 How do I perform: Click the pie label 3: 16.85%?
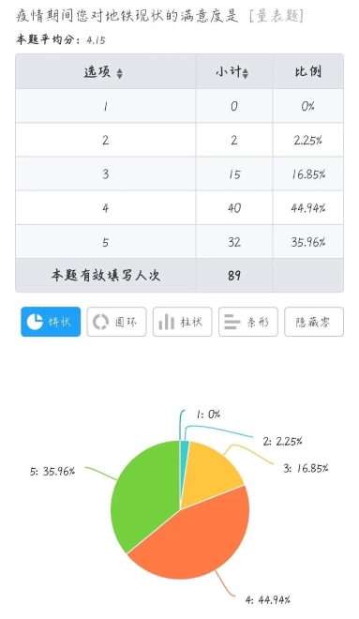coord(306,468)
